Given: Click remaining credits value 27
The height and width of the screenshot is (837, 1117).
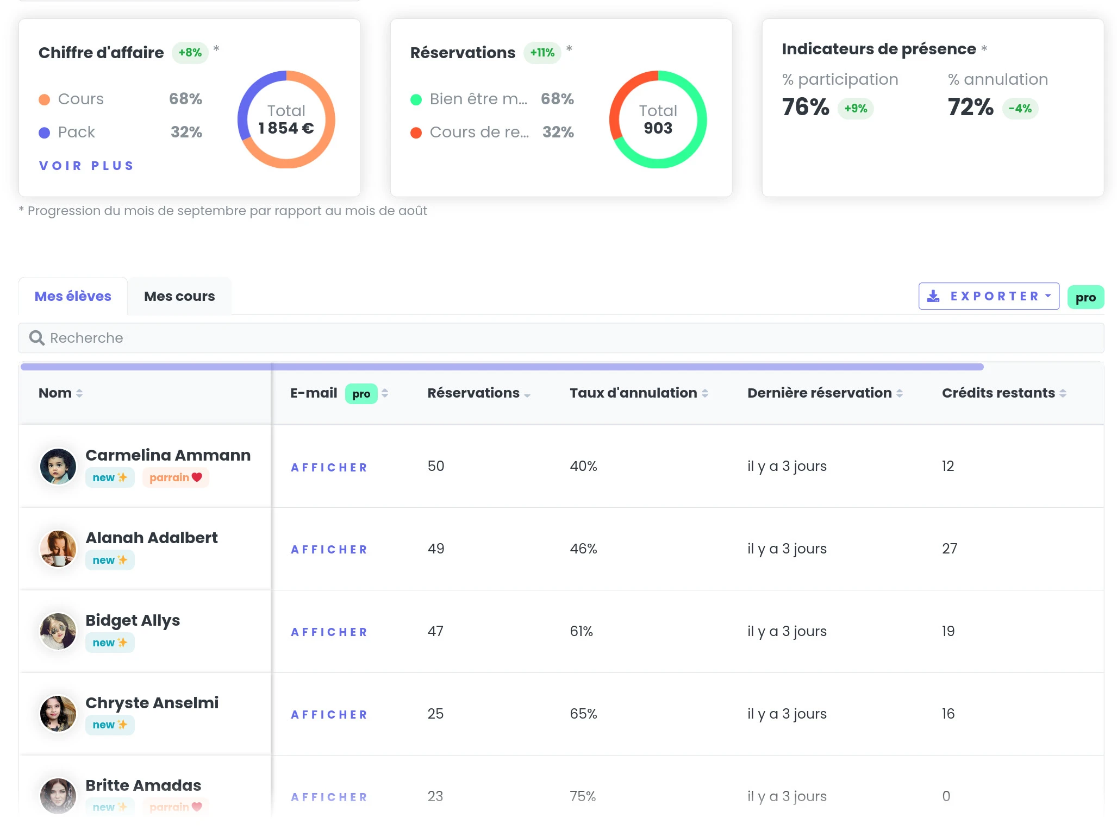Looking at the screenshot, I should 950,549.
